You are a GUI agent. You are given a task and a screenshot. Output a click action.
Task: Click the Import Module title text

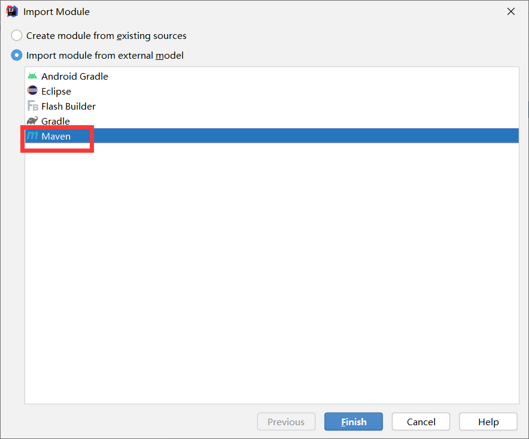click(x=56, y=12)
